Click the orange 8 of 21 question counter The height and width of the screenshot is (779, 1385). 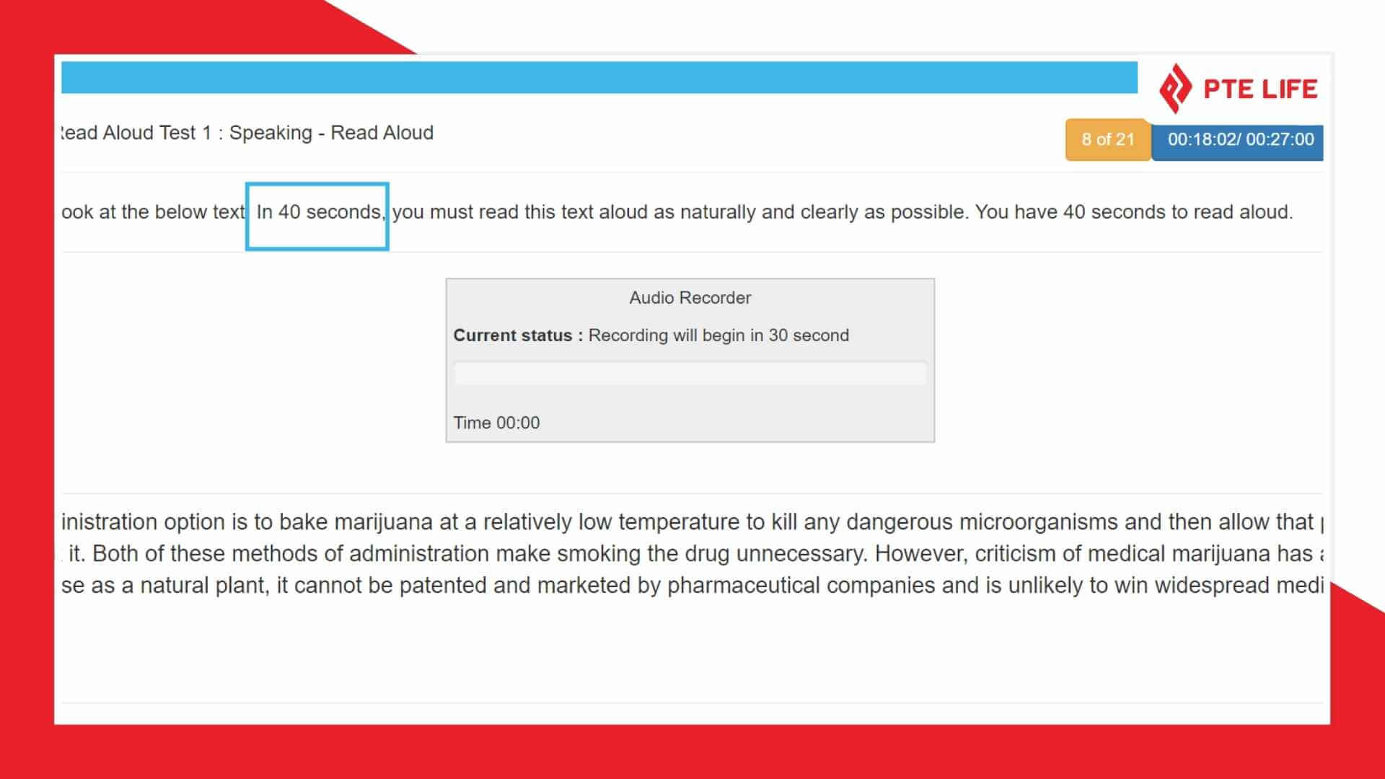tap(1107, 139)
